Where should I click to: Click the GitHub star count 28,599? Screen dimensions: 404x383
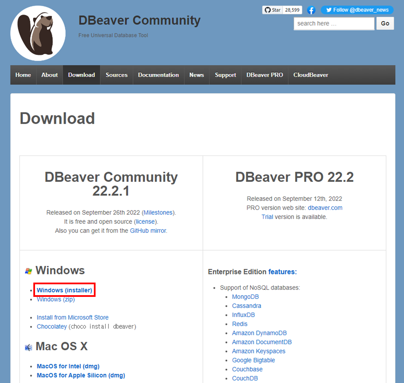292,10
